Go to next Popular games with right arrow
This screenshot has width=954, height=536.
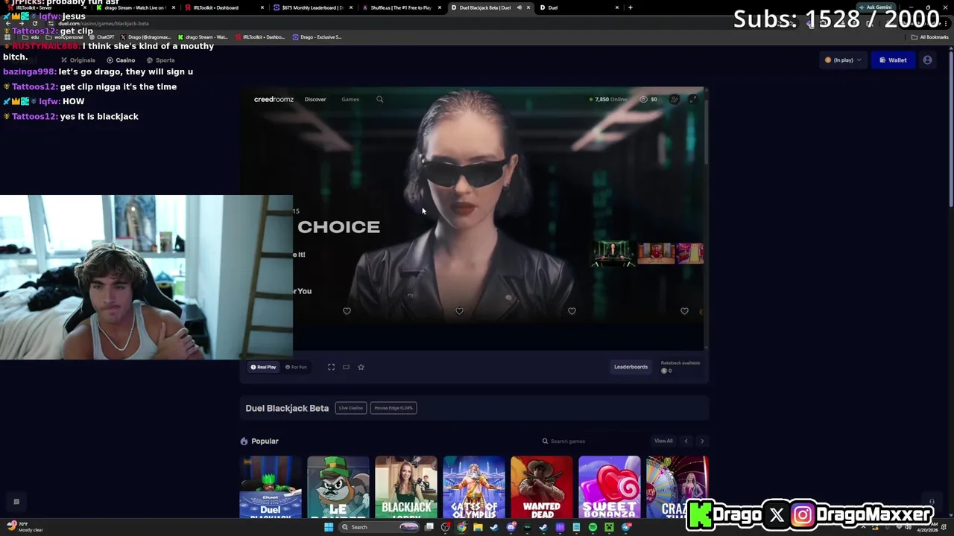[701, 441]
